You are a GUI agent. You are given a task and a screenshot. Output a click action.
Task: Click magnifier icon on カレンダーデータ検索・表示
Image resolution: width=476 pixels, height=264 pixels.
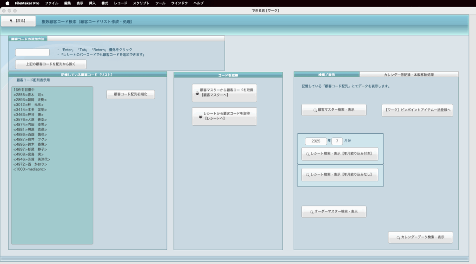coord(398,238)
